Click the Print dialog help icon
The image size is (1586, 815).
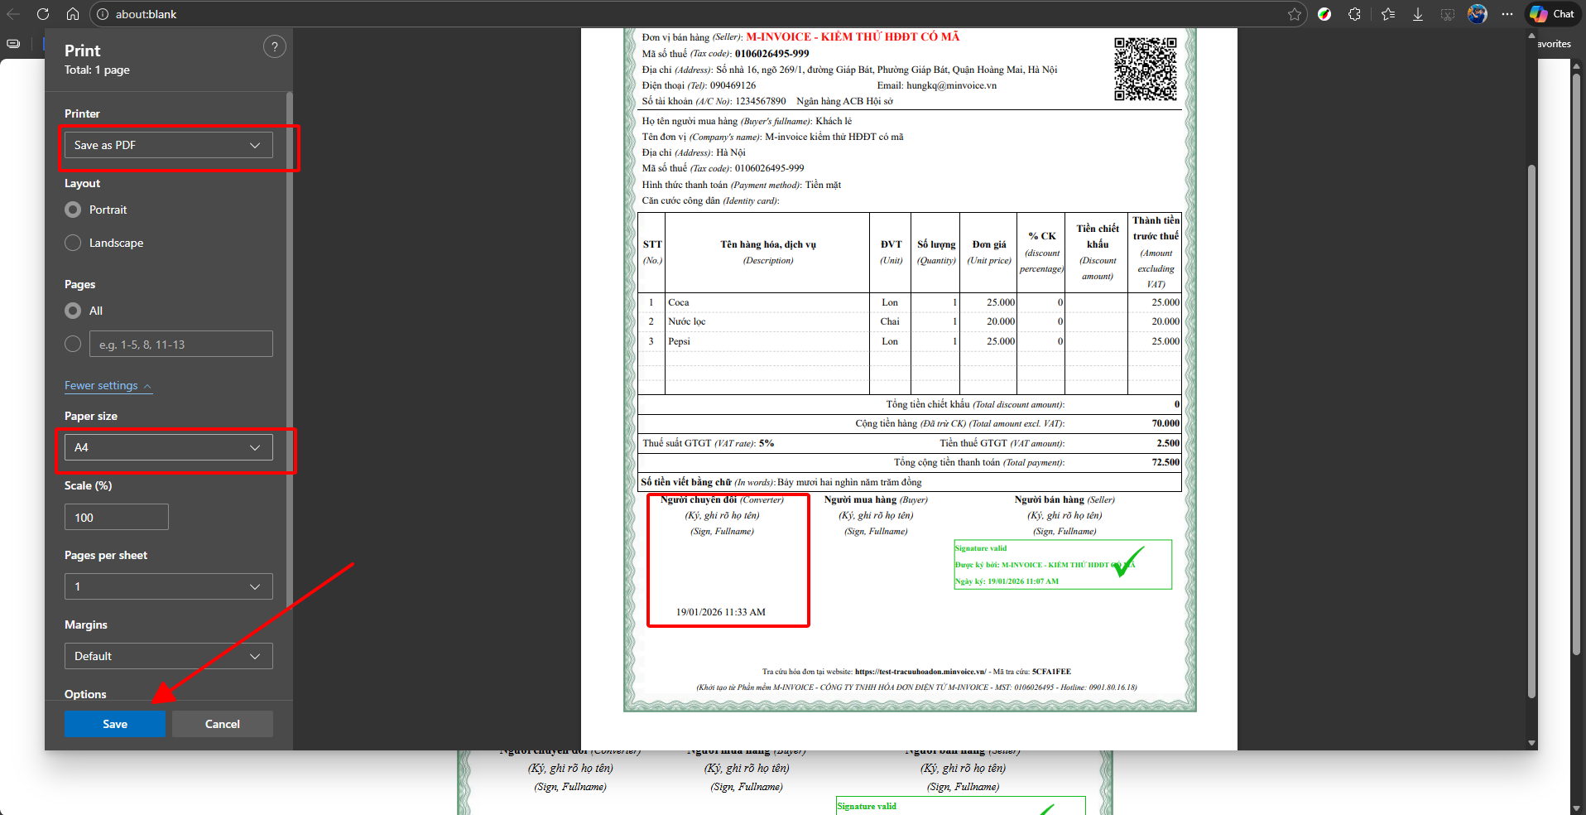[275, 47]
